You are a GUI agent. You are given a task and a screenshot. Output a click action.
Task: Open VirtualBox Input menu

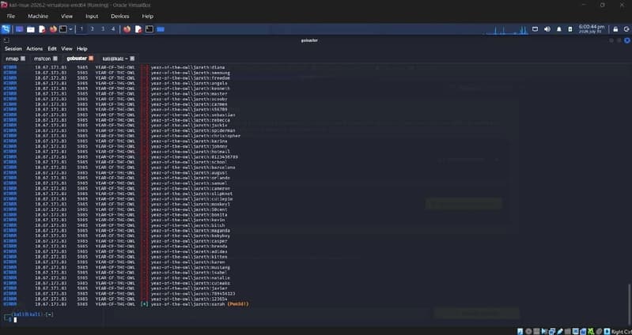coord(92,16)
